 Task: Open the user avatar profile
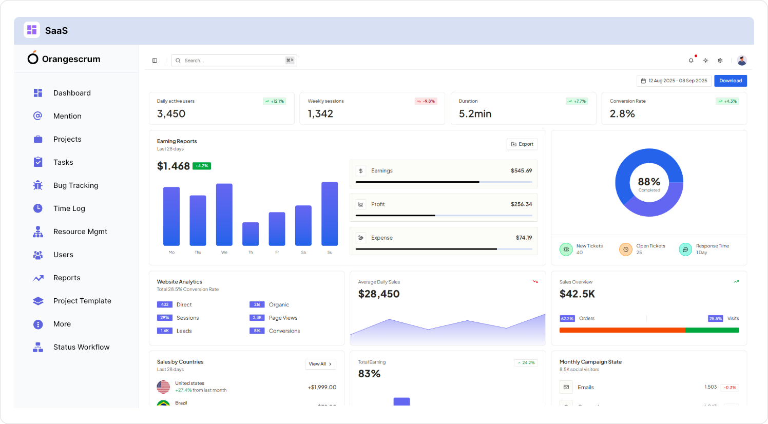(x=742, y=61)
